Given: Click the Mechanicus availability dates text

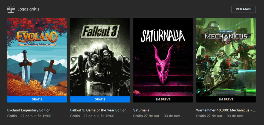Looking at the screenshot, I should 220,116.
